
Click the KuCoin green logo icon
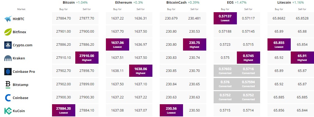(8, 111)
